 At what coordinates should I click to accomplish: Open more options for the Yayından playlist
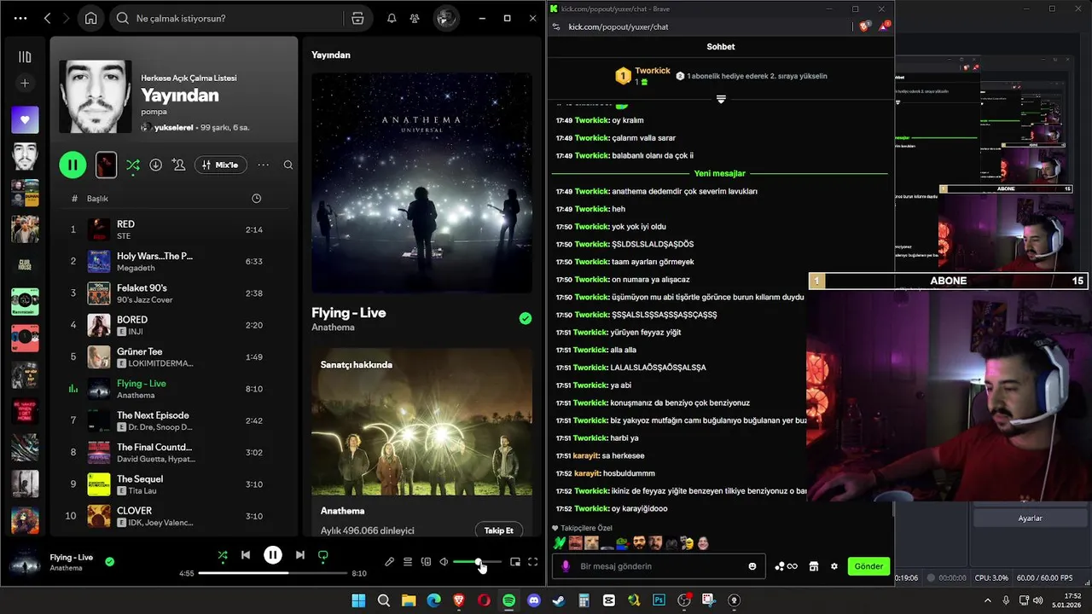click(x=264, y=165)
